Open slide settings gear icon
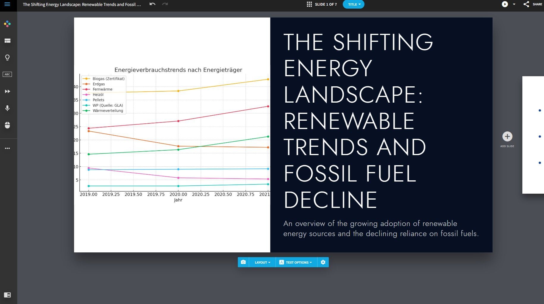544x304 pixels. pos(323,262)
